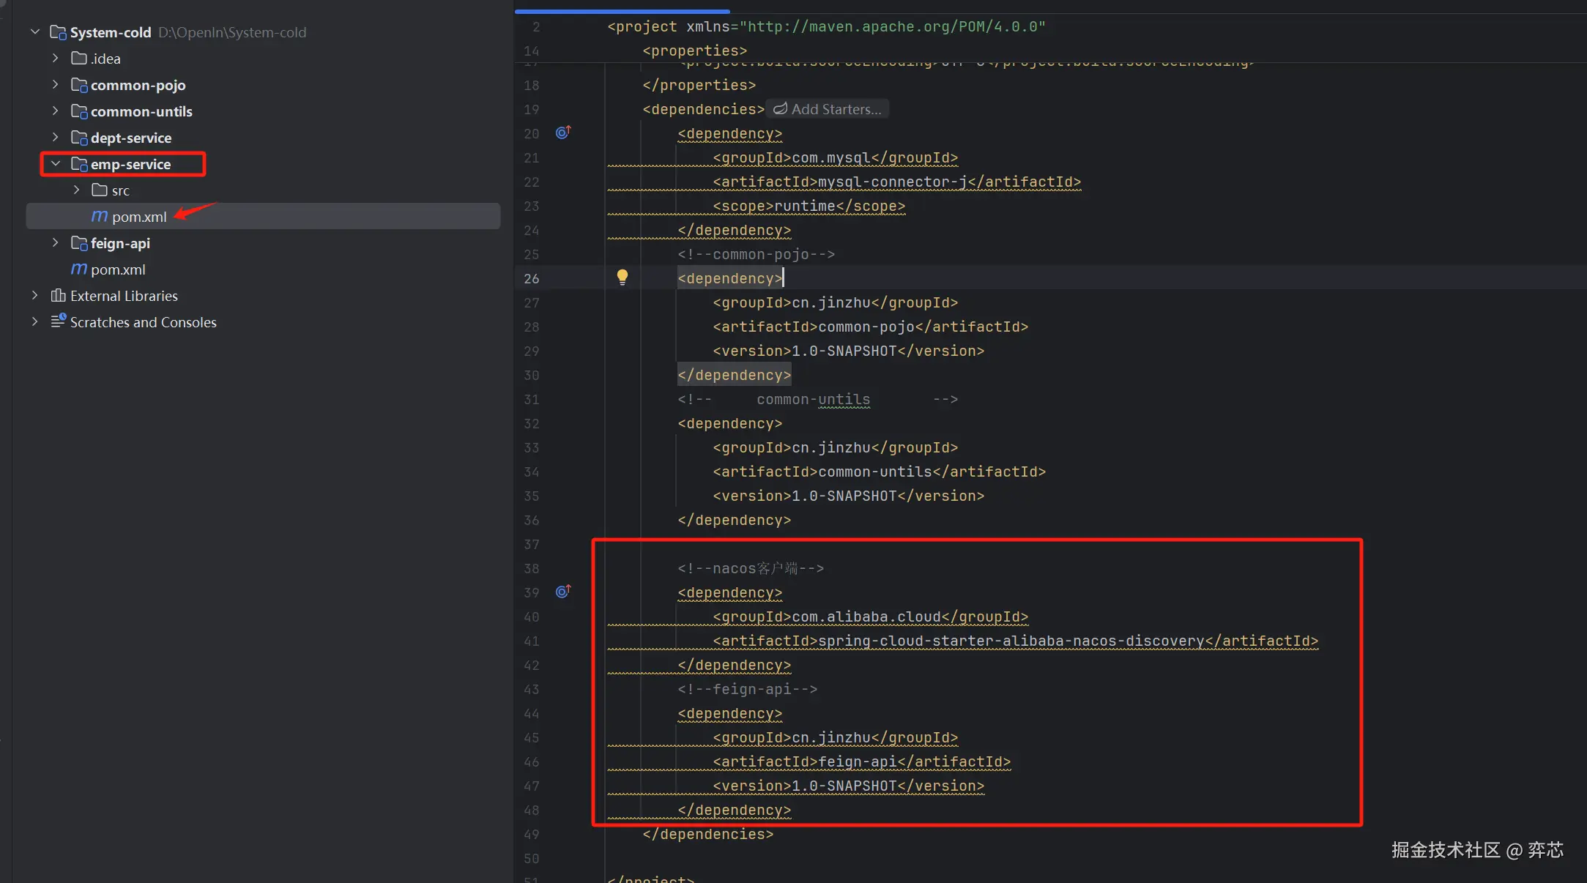Click the sticky properties line header

(694, 51)
